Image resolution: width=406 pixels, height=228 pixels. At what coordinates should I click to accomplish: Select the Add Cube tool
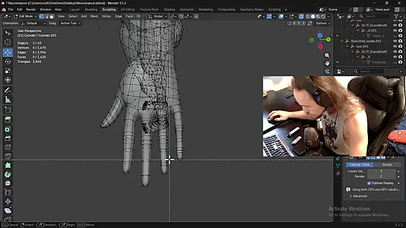[x=8, y=110]
